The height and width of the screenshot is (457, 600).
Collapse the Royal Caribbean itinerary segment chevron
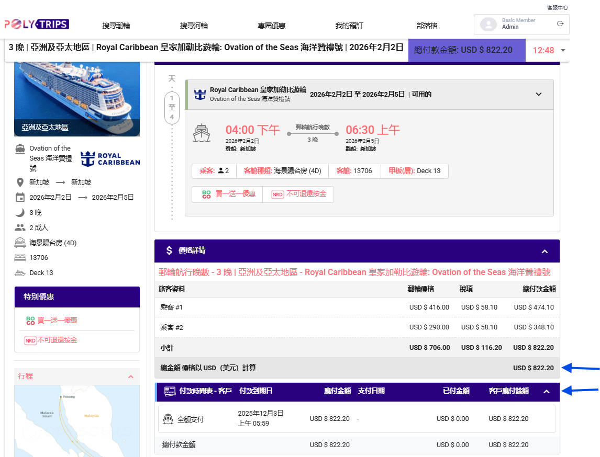coord(539,95)
